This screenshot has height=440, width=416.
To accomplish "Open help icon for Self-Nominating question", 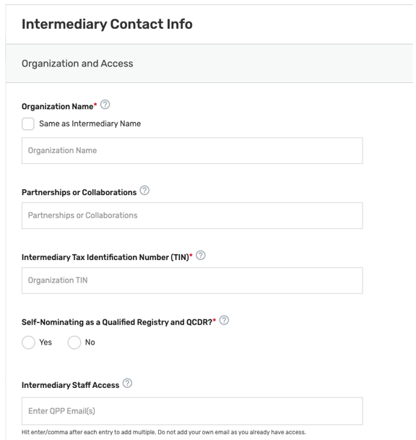I will tap(224, 320).
